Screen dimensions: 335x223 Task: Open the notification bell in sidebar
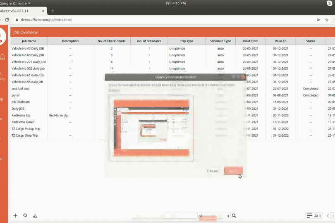(x=2, y=57)
